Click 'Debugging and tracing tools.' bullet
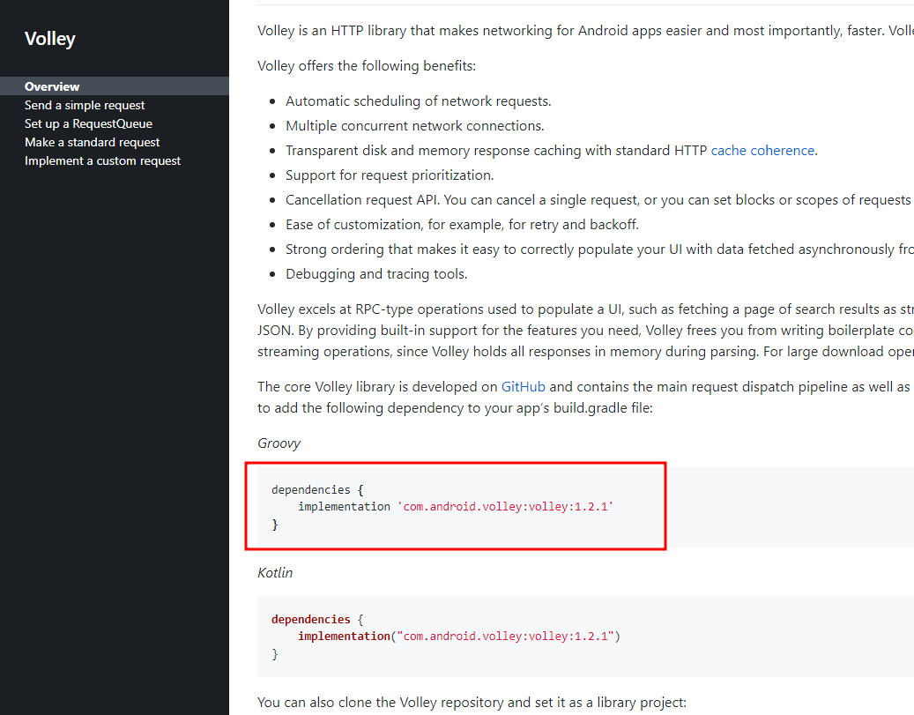 click(x=376, y=274)
